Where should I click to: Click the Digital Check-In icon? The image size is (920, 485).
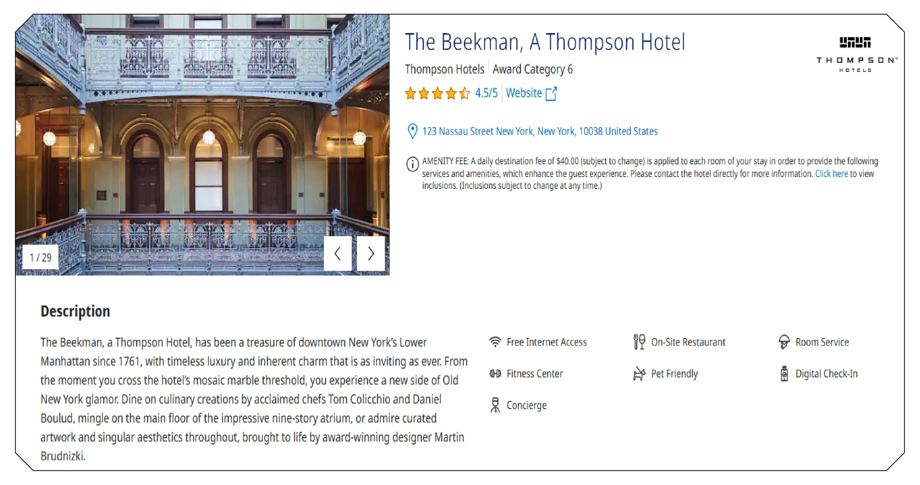point(784,374)
